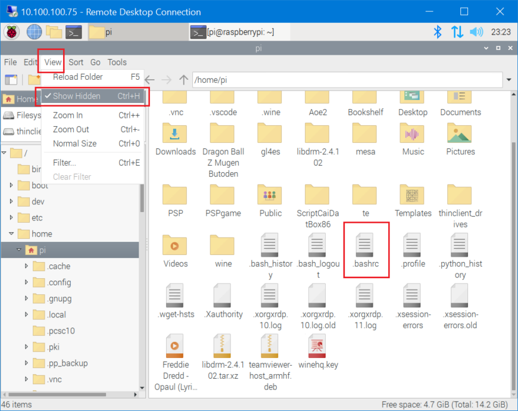The image size is (518, 411).
Task: Open the path bar dropdown arrow
Action: 509,79
